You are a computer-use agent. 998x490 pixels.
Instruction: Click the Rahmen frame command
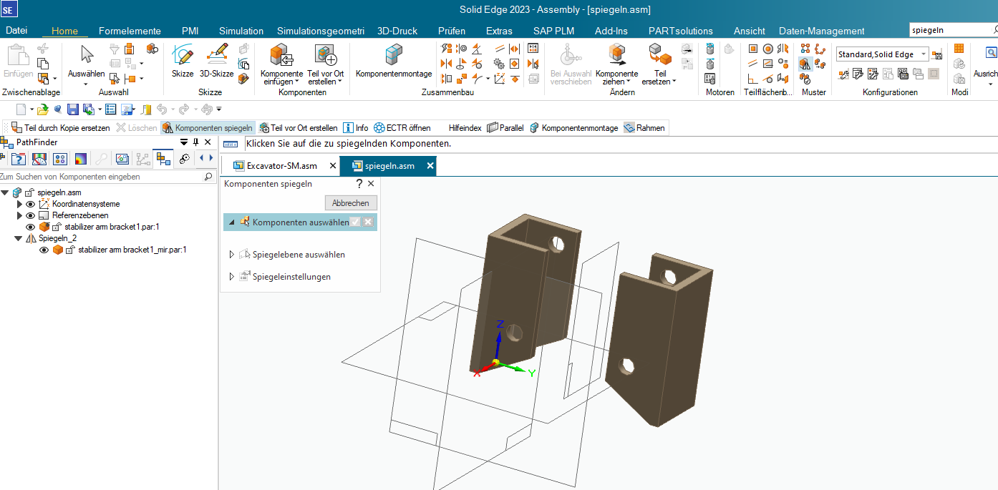point(644,128)
